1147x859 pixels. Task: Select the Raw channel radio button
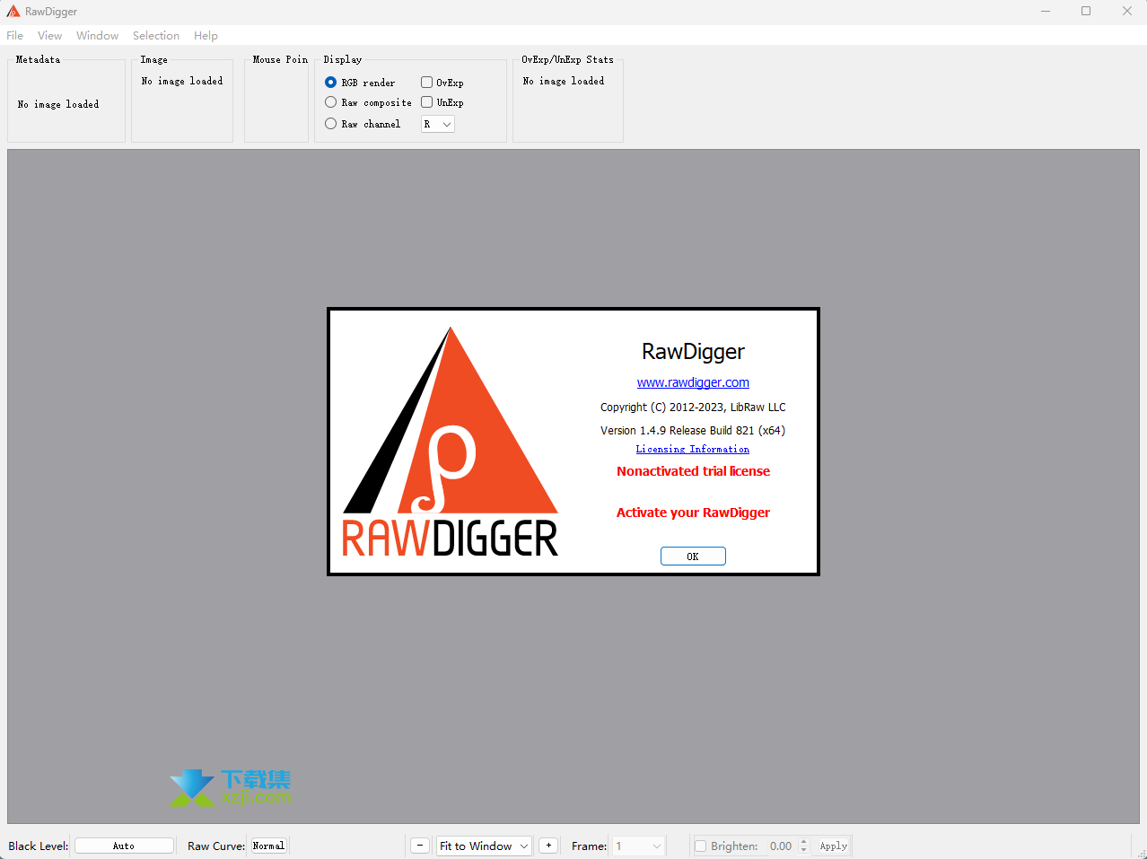331,124
